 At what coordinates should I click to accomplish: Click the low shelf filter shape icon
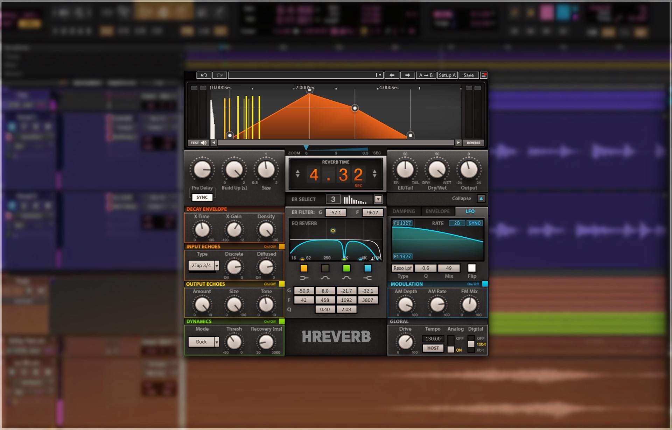(304, 278)
